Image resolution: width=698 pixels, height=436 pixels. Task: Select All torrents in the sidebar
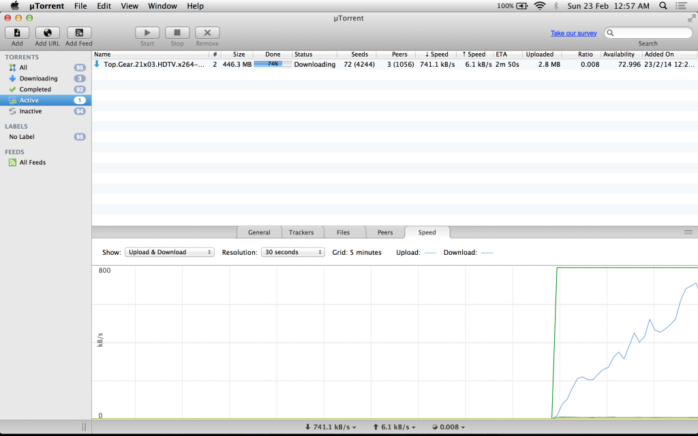(x=46, y=67)
